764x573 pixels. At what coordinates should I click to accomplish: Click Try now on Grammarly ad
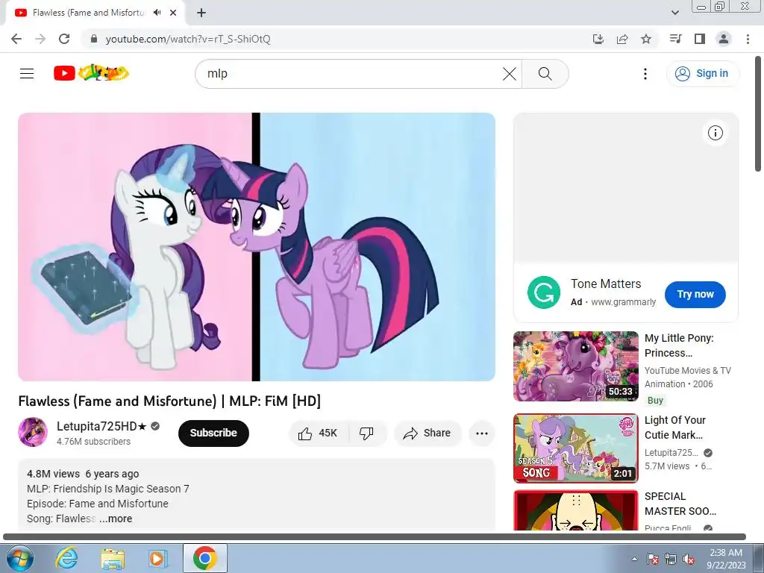tap(695, 294)
